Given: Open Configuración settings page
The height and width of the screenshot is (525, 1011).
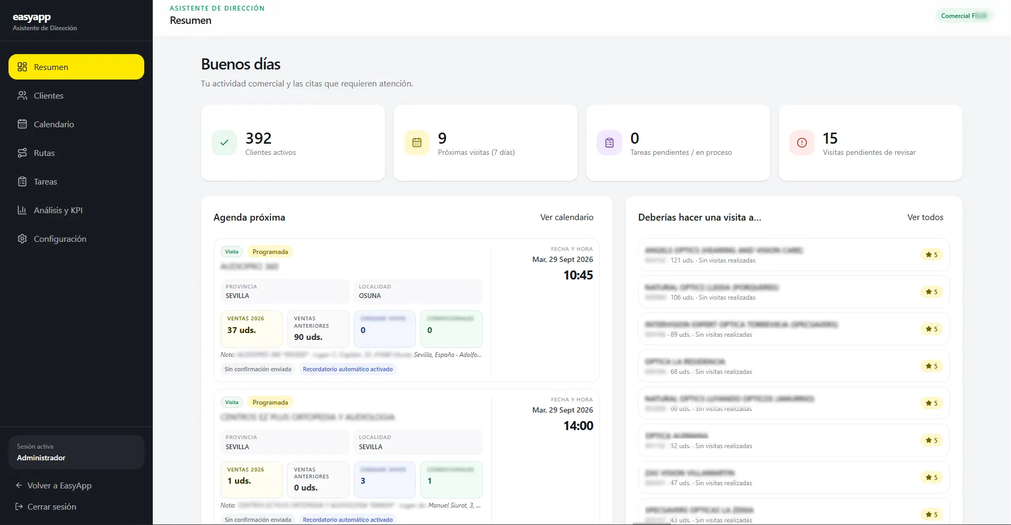Looking at the screenshot, I should (76, 239).
